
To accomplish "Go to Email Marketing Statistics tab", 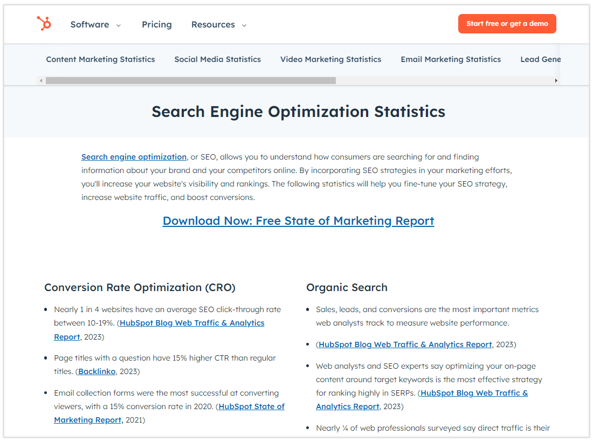I will pyautogui.click(x=451, y=59).
